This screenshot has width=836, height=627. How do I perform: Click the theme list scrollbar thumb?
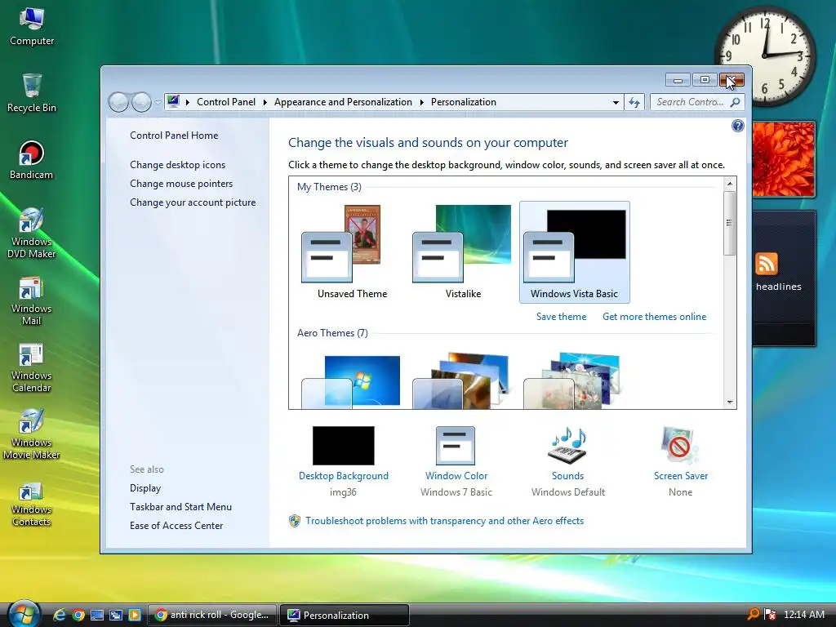point(729,223)
